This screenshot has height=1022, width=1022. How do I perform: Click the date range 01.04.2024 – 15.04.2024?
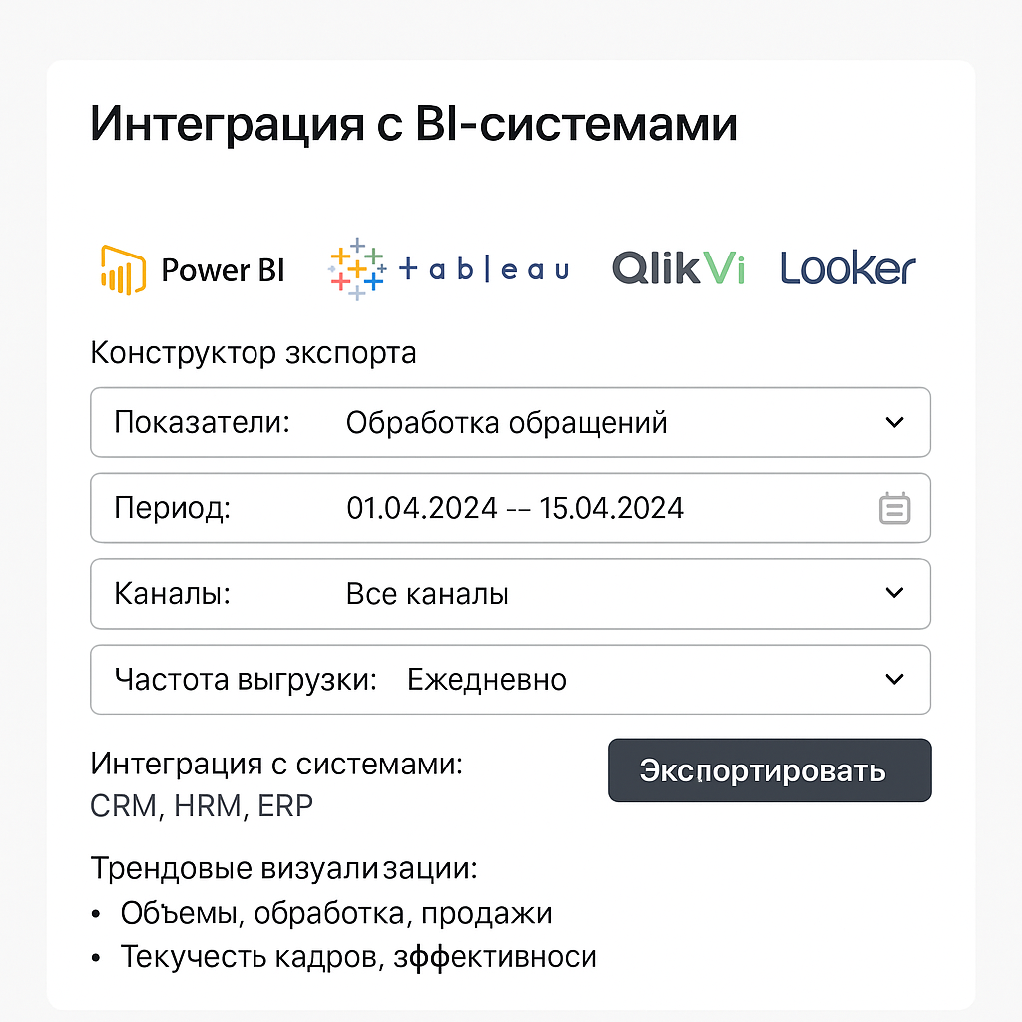(x=515, y=508)
